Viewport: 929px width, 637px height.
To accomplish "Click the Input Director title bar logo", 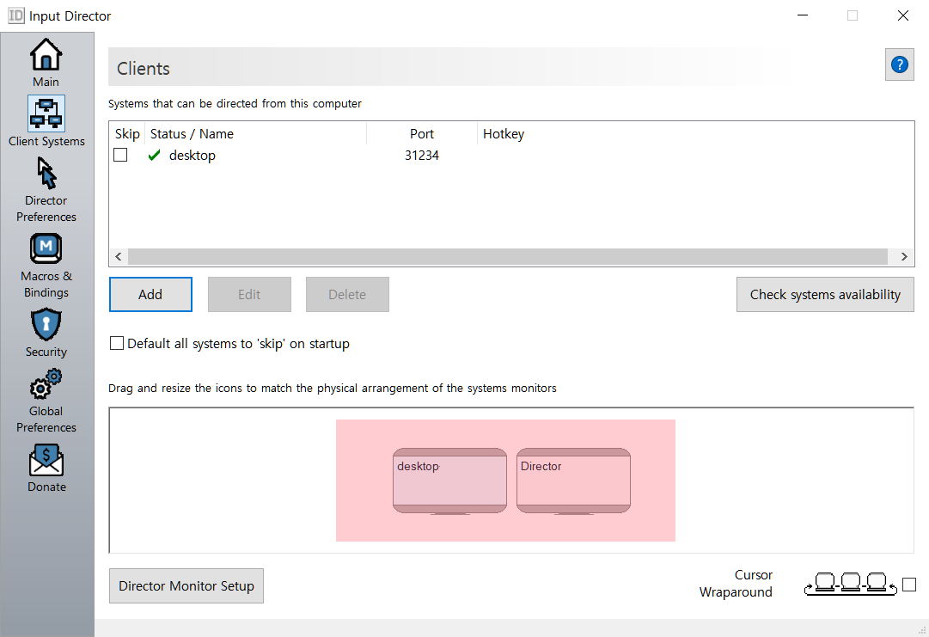I will [16, 15].
